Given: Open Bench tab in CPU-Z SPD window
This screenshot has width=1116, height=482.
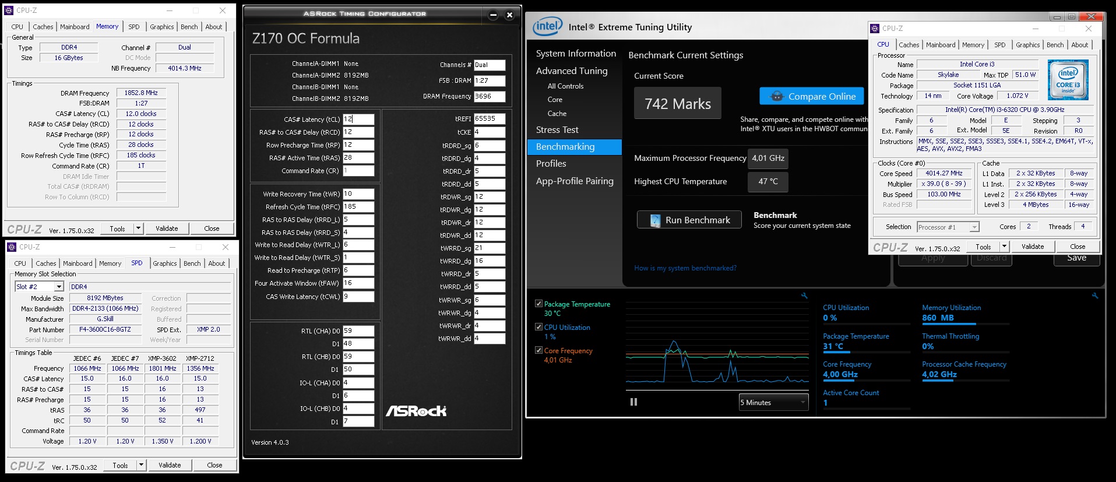Looking at the screenshot, I should tap(192, 263).
